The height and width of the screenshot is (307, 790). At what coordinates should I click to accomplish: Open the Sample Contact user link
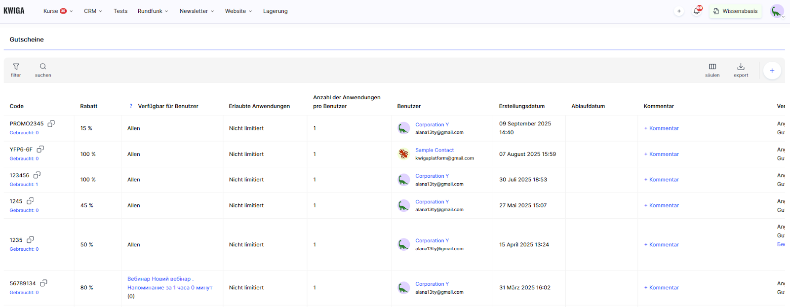pos(434,150)
